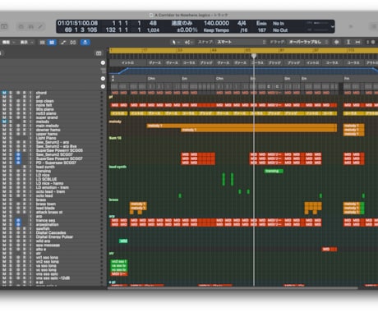
Task: Mute the lead synth track
Action: [4, 167]
